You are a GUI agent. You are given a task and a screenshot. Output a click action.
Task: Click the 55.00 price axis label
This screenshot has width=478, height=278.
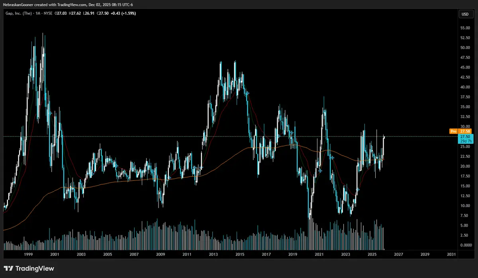pyautogui.click(x=465, y=28)
